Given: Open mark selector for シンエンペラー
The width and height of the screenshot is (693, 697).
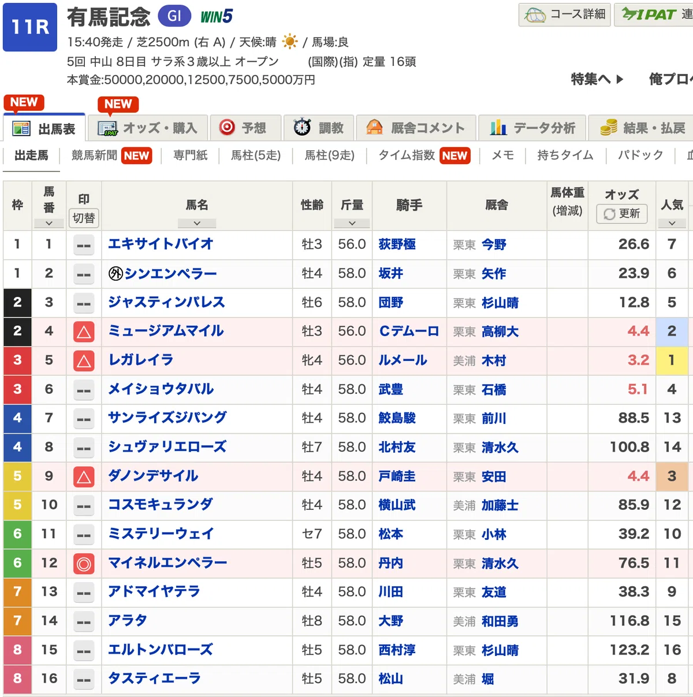Looking at the screenshot, I should tap(84, 274).
